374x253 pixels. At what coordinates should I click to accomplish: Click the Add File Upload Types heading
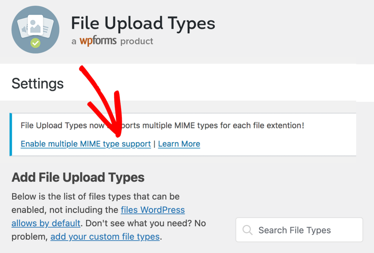tap(78, 177)
